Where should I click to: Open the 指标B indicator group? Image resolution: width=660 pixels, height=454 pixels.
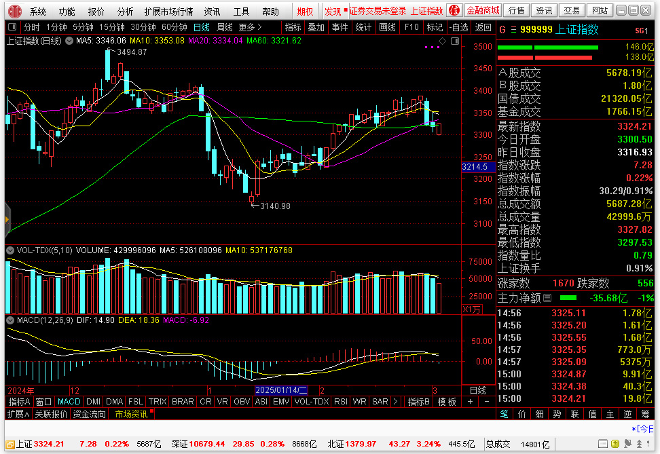pos(419,402)
